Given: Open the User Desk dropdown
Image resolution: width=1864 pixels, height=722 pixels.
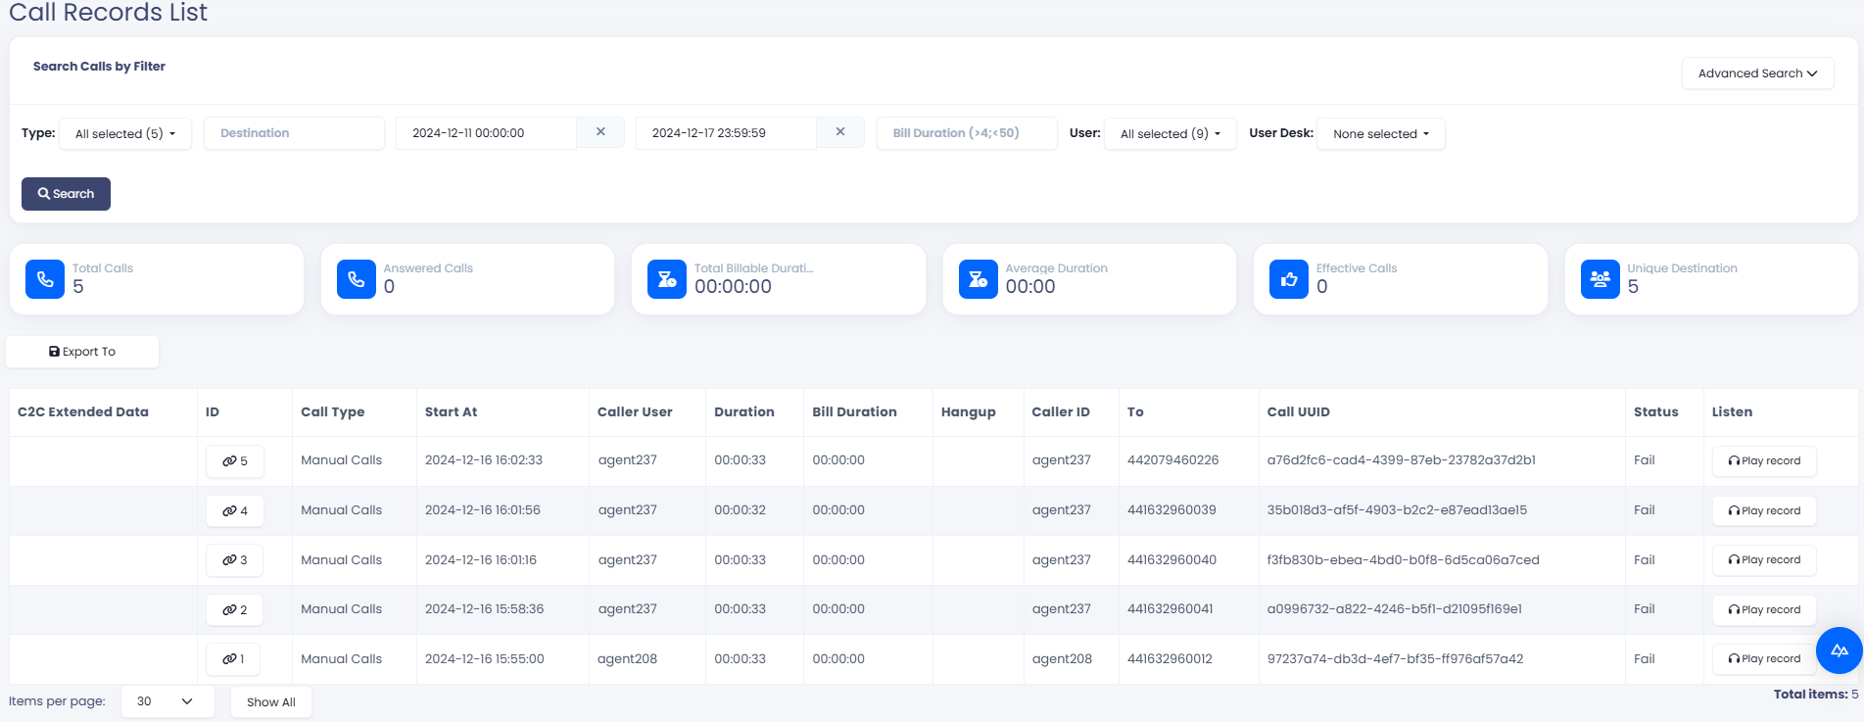Looking at the screenshot, I should tap(1381, 133).
